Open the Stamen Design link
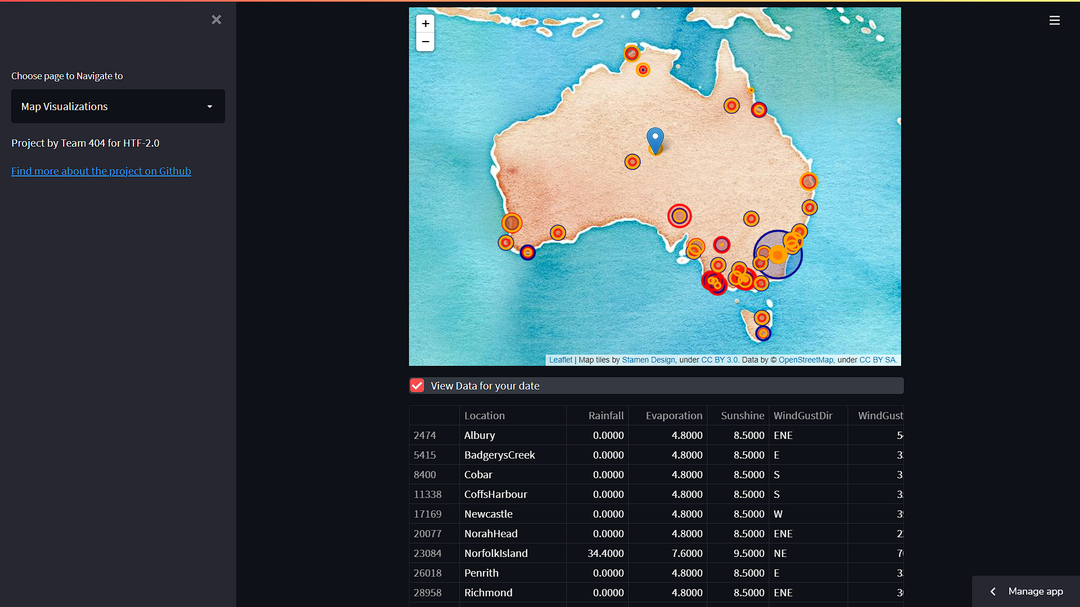Screen dimensions: 1080x607 point(648,360)
